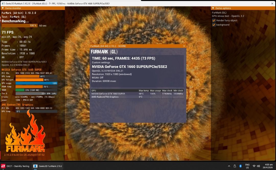The width and height of the screenshot is (276, 170).
Task: Click the Resolution: 1920 x 1080 (windowed) line
Action: (x=112, y=74)
